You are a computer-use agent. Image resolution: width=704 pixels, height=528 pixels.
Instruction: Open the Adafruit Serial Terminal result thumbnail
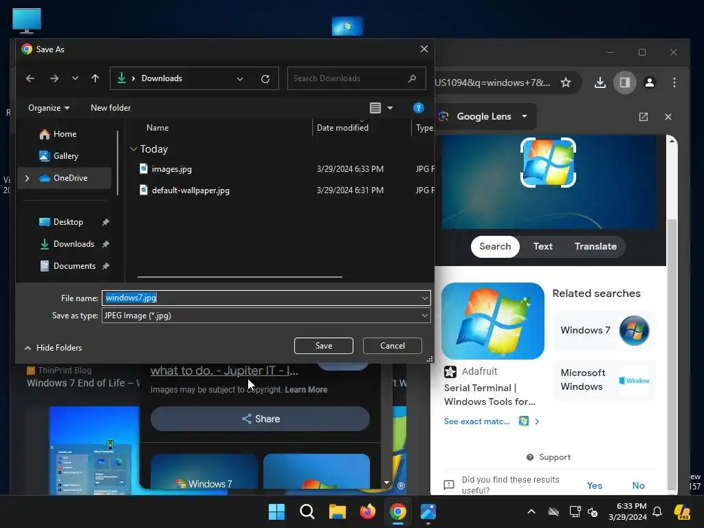click(493, 320)
